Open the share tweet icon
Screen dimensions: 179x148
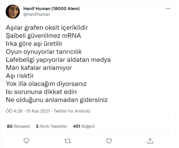[x=150, y=141]
